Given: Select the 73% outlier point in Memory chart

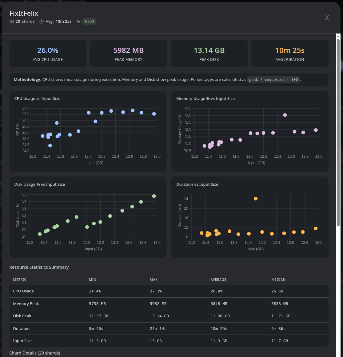Looking at the screenshot, I should click(285, 115).
